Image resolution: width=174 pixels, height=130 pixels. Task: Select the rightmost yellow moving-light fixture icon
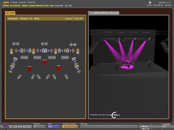click(78, 51)
